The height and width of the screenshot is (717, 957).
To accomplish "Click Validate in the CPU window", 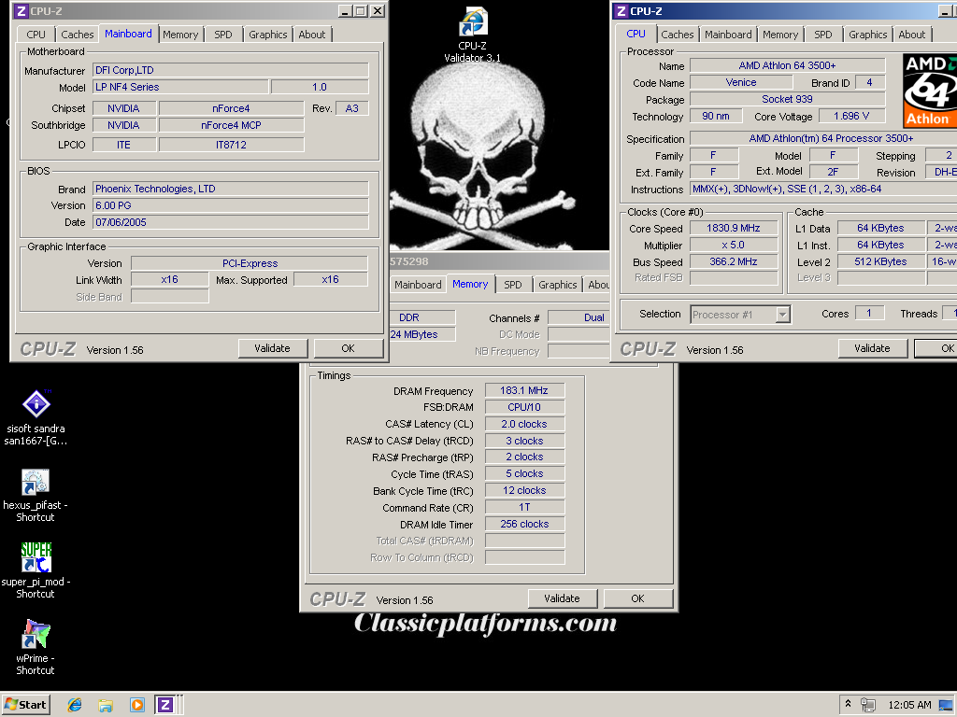I will [x=872, y=348].
